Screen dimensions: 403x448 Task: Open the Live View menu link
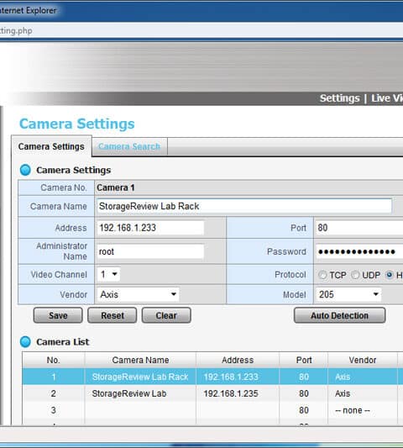click(x=387, y=98)
